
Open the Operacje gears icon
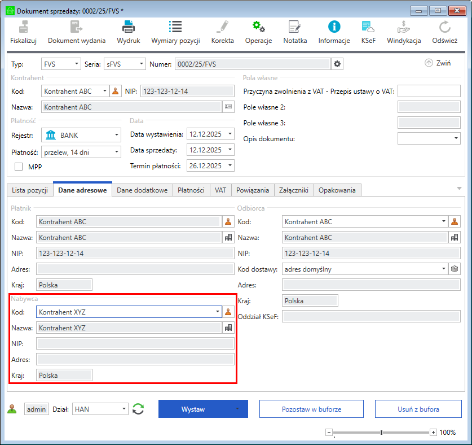point(258,27)
